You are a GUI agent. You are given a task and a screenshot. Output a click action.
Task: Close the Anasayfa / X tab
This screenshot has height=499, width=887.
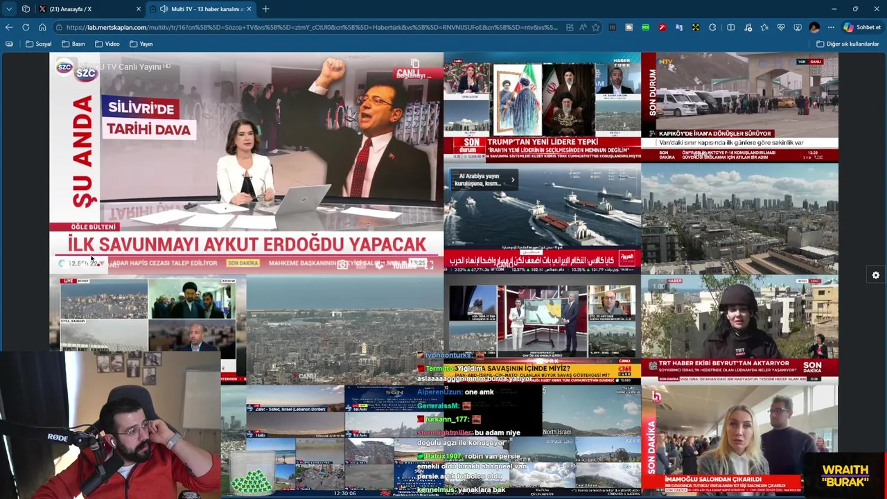(138, 9)
